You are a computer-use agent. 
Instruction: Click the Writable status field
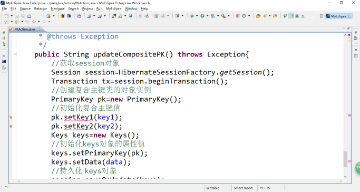(x=212, y=188)
